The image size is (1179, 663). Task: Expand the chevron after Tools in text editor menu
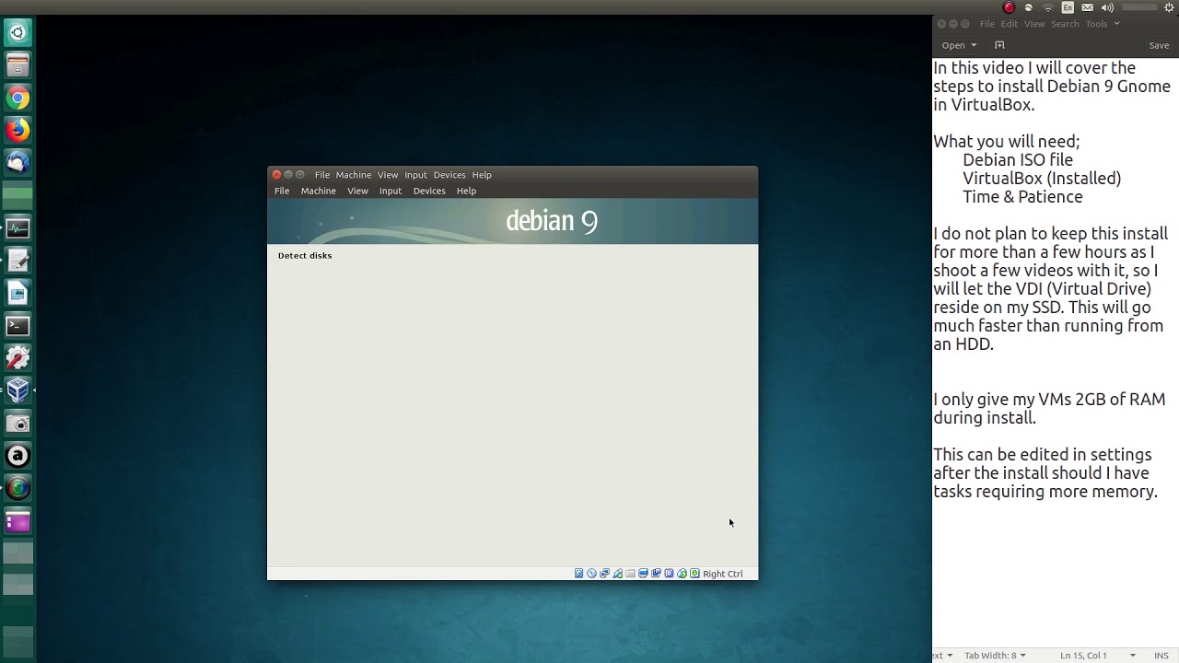(x=1116, y=24)
